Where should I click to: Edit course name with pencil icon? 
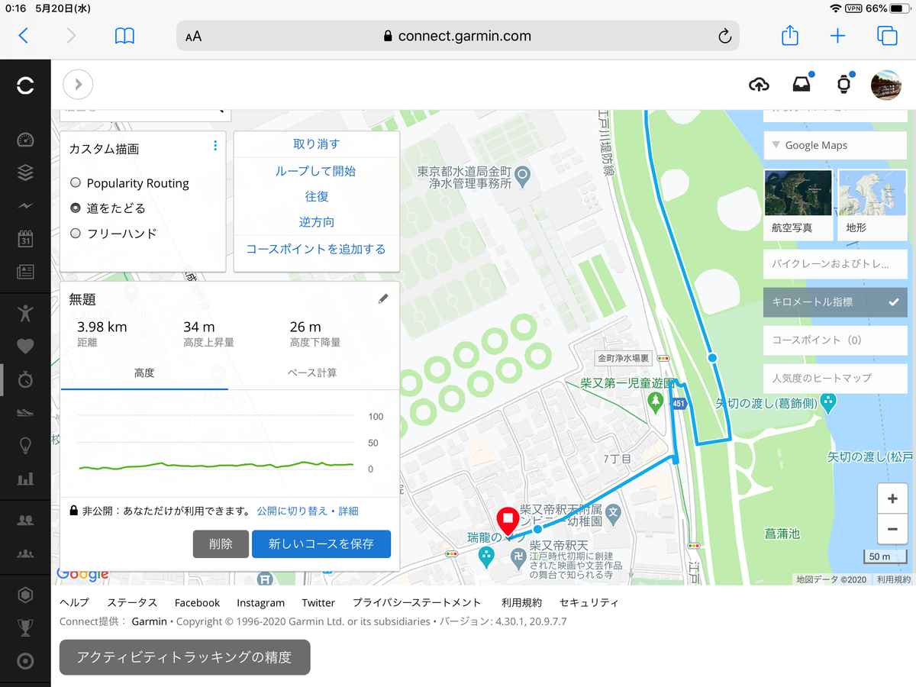[x=383, y=299]
